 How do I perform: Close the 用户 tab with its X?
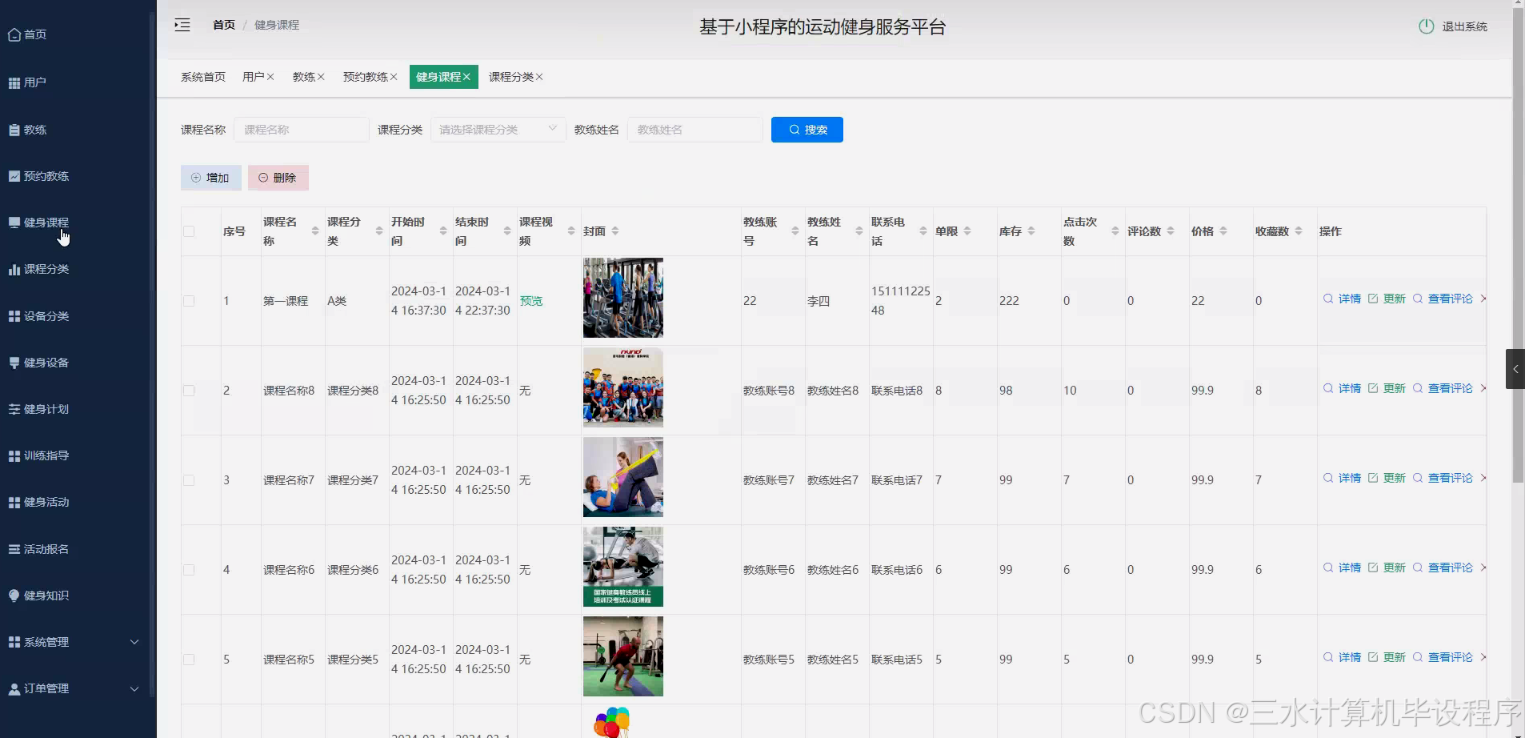(270, 77)
